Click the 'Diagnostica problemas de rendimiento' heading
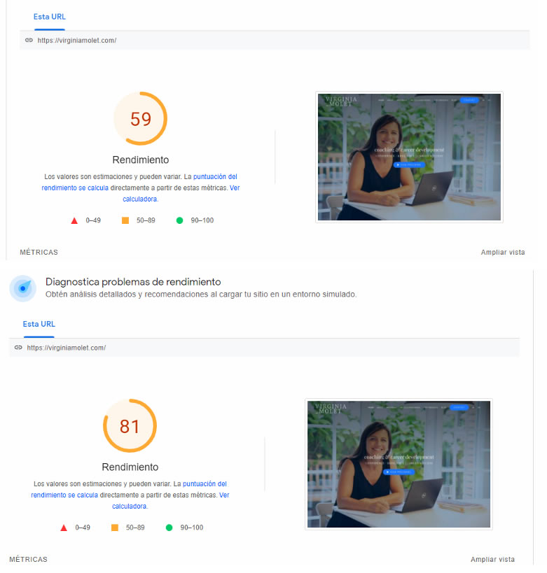 tap(133, 282)
